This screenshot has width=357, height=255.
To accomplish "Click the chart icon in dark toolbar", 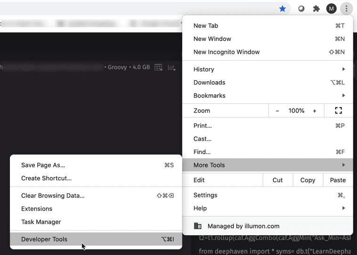I will coord(172,68).
